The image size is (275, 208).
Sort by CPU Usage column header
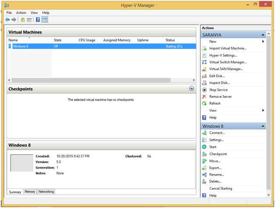[87, 40]
